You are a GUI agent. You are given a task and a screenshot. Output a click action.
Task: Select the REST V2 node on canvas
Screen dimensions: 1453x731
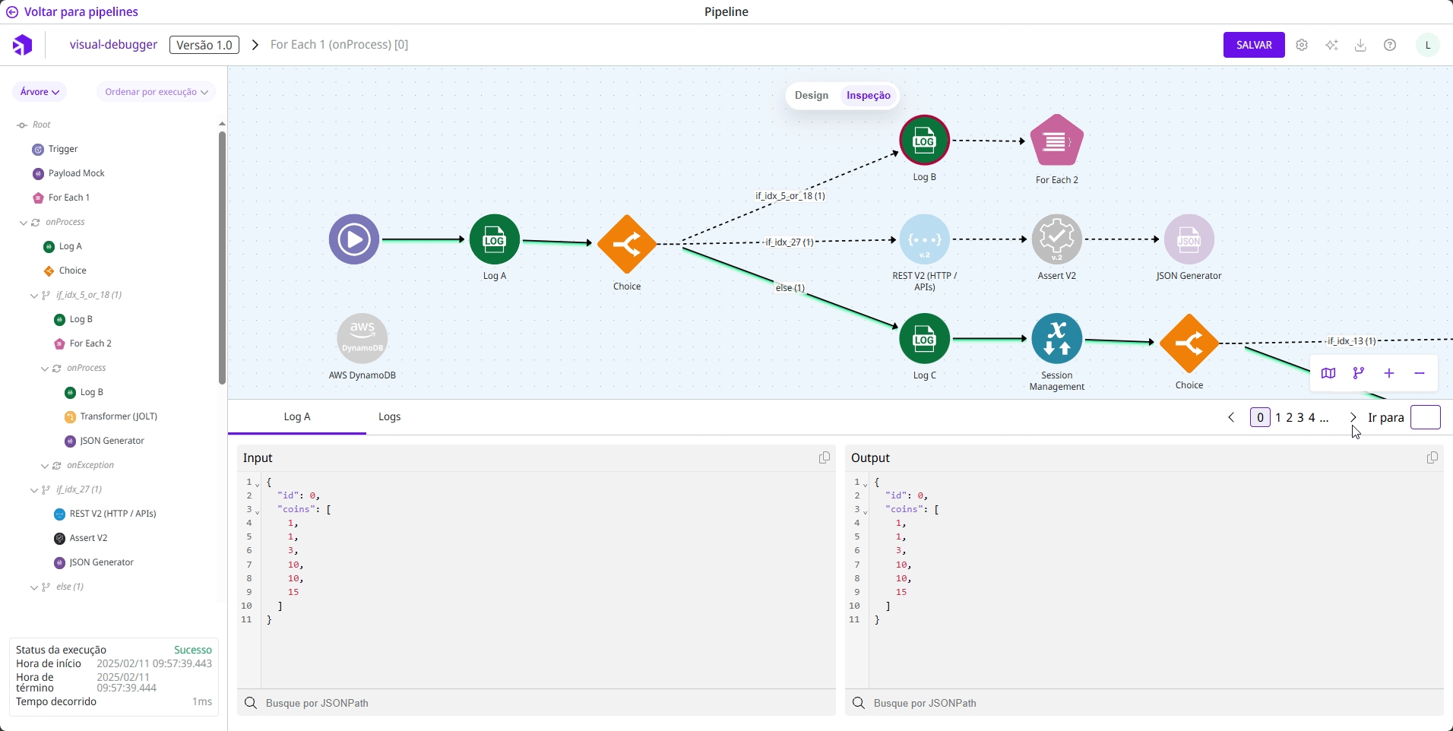924,240
